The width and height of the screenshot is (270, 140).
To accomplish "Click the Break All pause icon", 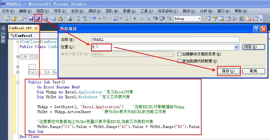I will point(142,19).
